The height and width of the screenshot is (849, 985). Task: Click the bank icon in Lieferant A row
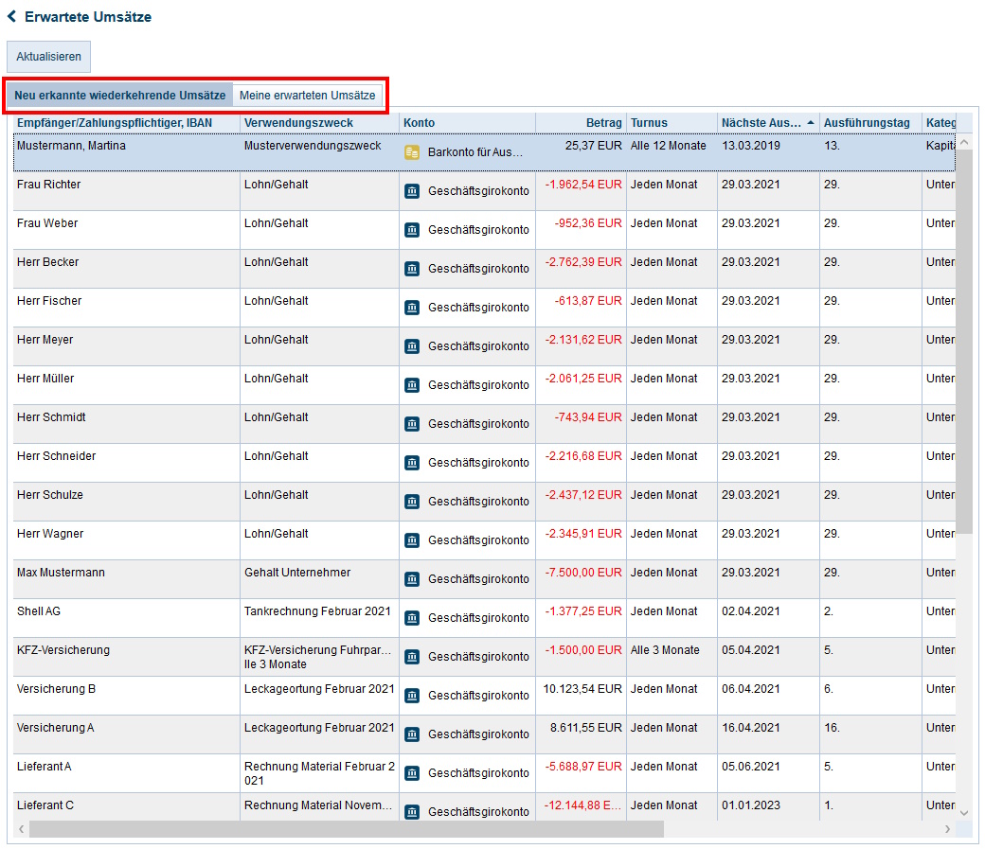(x=412, y=773)
